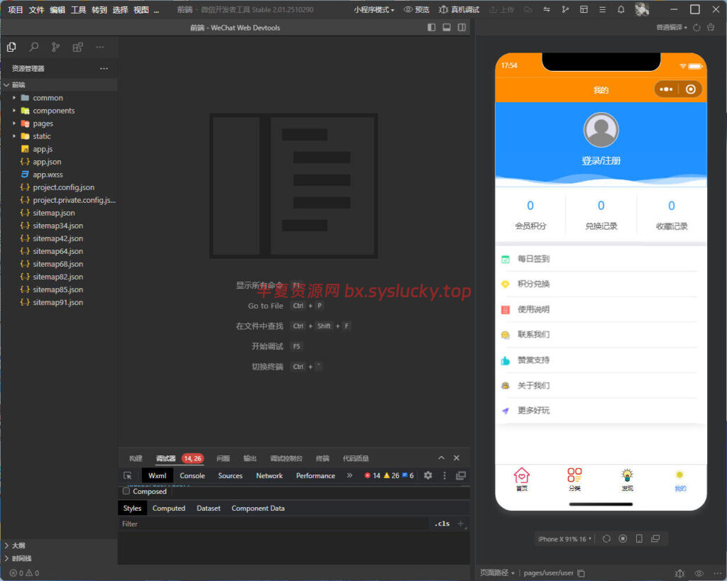Click the simulator refresh icon below phone

point(606,538)
